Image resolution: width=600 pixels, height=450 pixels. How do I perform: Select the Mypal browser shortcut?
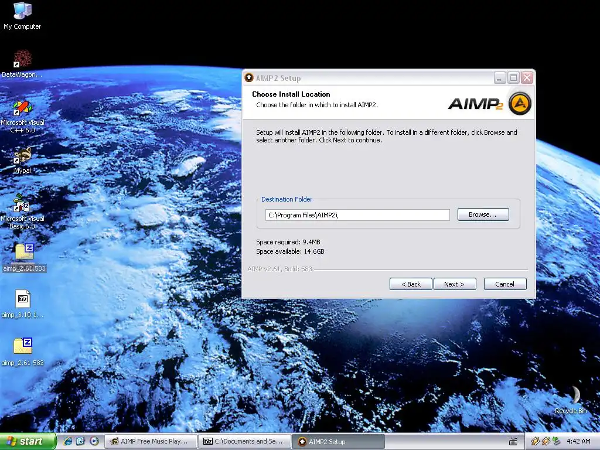(22, 161)
